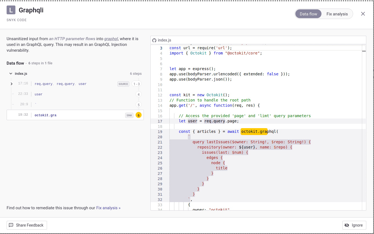Screen dimensions: 374x234
Task: Open the graphql hyperlink
Action: coord(111,38)
